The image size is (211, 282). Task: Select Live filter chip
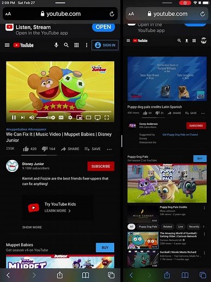181,227
